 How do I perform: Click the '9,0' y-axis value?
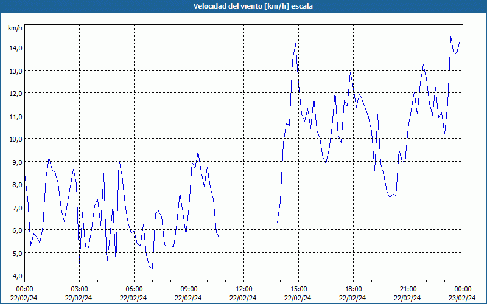coord(18,162)
